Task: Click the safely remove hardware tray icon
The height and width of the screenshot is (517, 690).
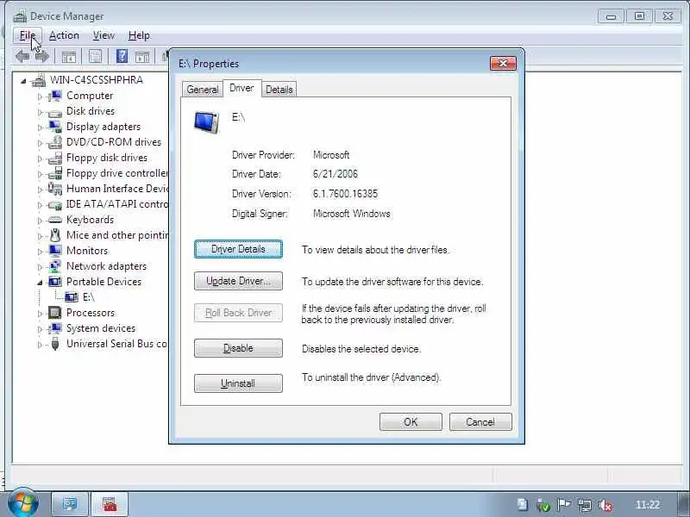Action: (543, 505)
